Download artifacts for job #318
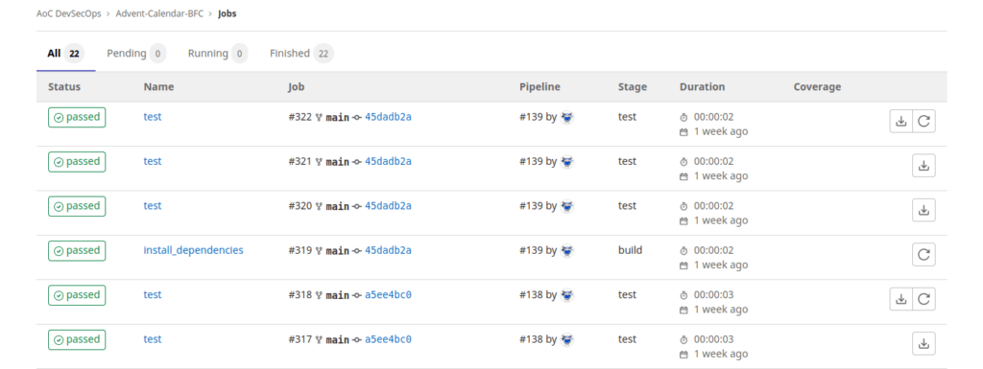Viewport: 983px width, 369px height. tap(900, 299)
